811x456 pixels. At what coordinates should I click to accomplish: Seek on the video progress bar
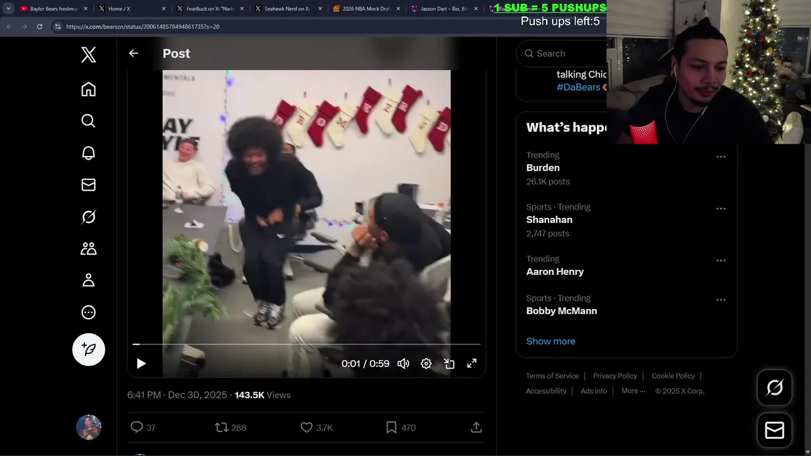[307, 345]
